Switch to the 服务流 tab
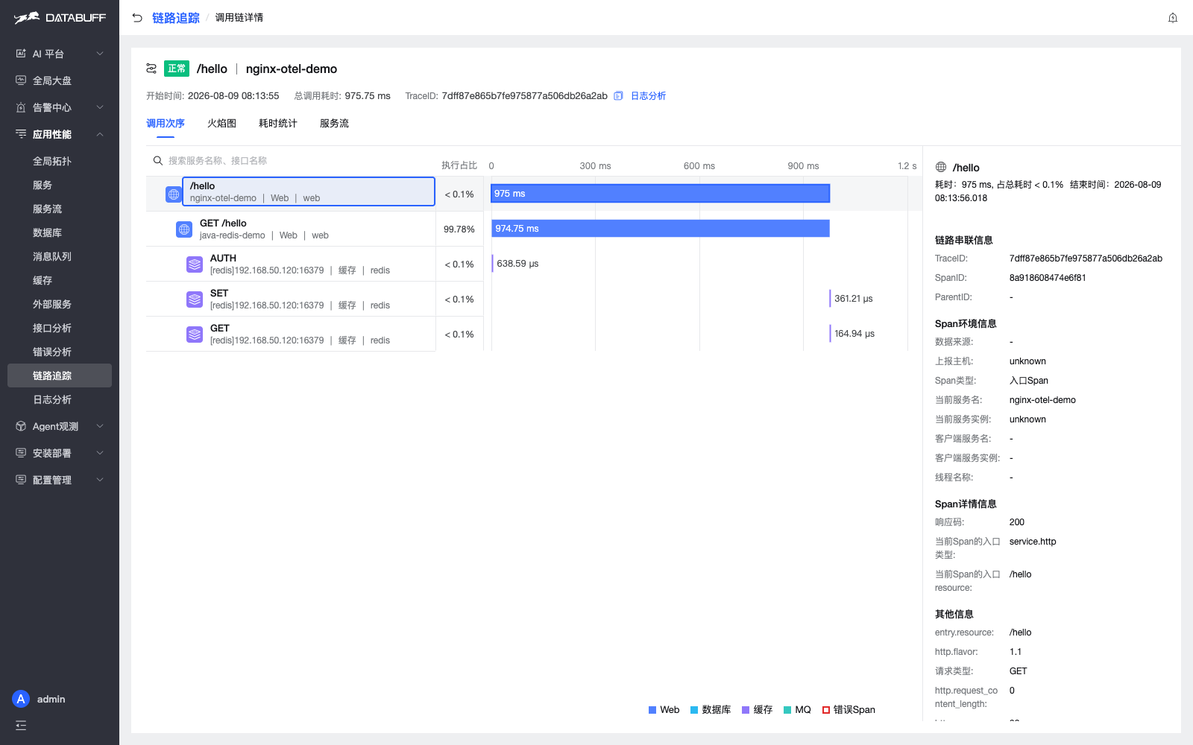Viewport: 1193px width, 745px height. click(x=334, y=124)
